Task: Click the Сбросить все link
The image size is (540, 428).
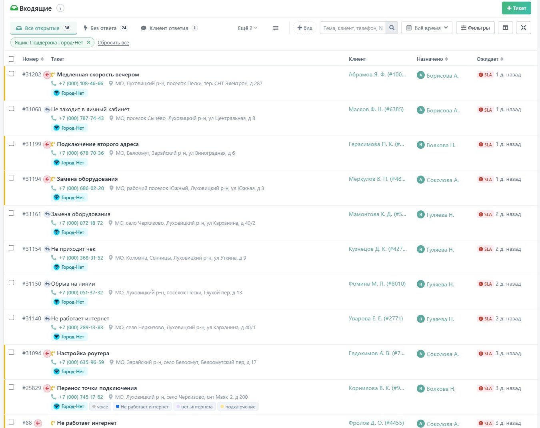Action: click(113, 42)
